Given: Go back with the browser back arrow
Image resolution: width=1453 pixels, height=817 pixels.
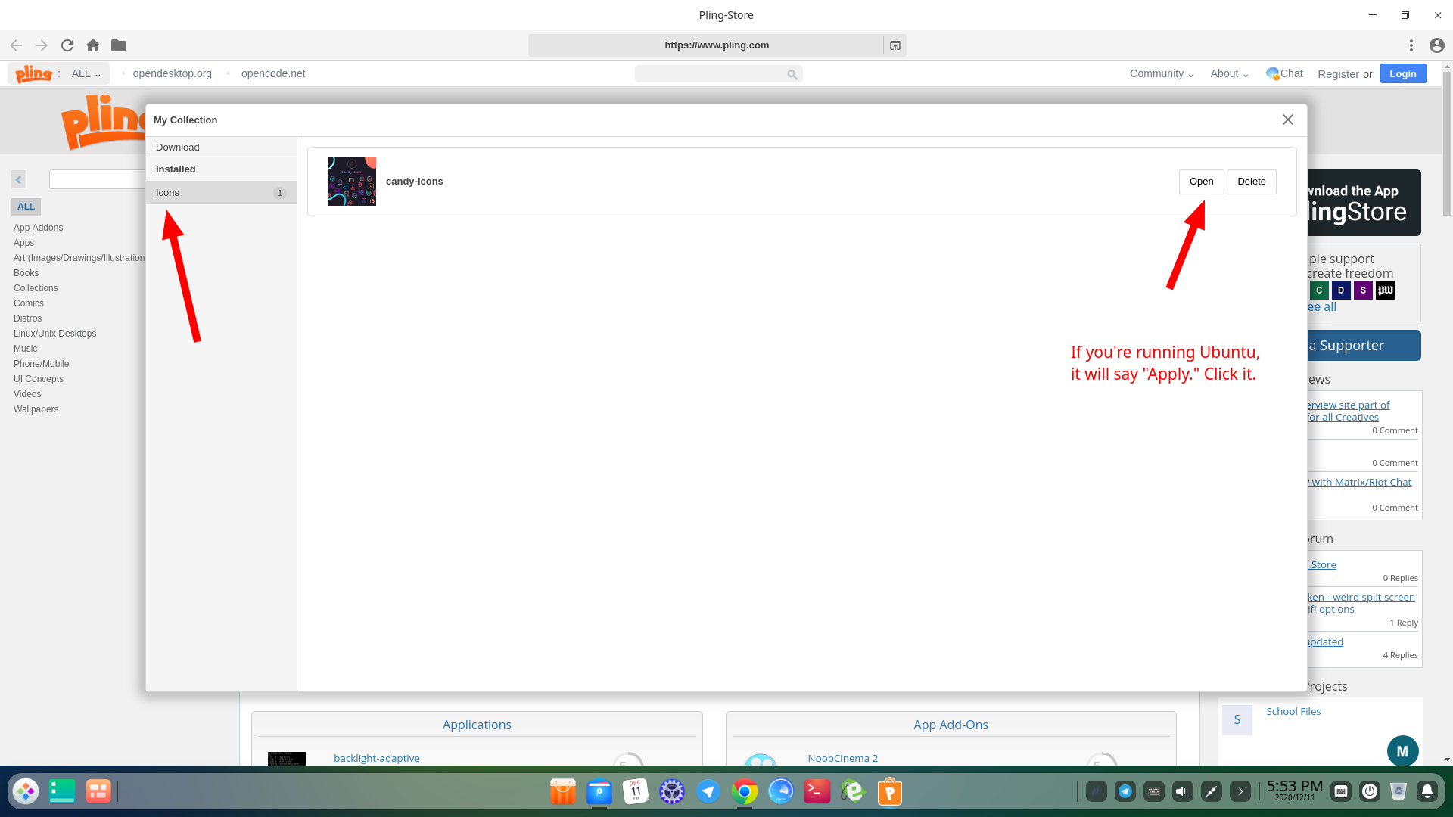Looking at the screenshot, I should [x=16, y=45].
